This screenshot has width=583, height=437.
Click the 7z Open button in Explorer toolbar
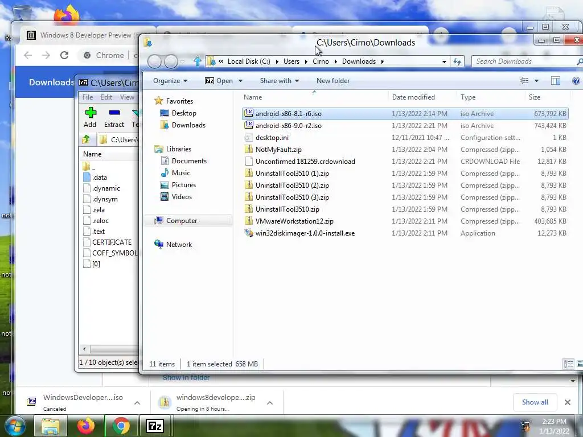219,81
